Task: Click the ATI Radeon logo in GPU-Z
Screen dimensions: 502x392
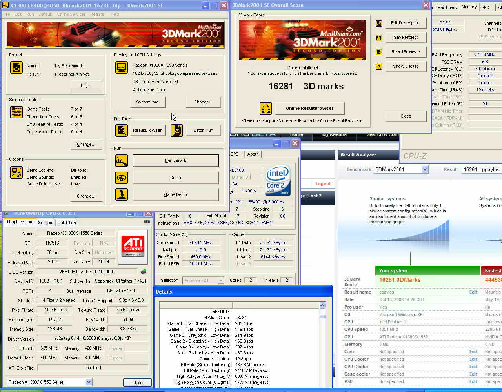Action: tap(133, 247)
